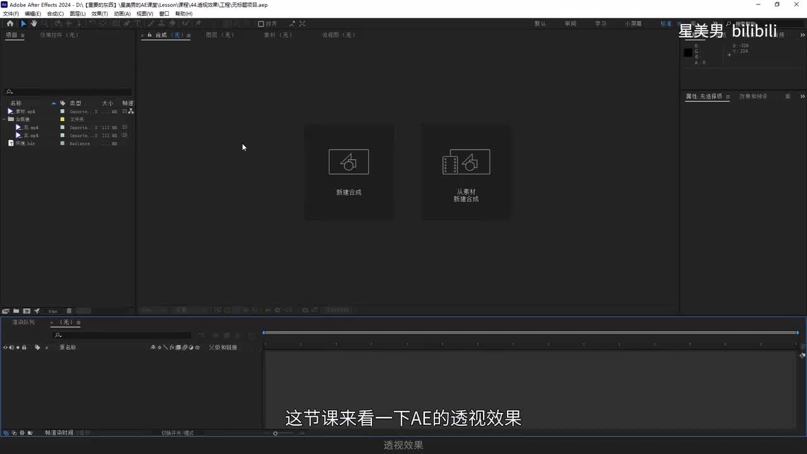Click the snapping options icon beside 对齐
807x454 pixels.
pos(292,24)
